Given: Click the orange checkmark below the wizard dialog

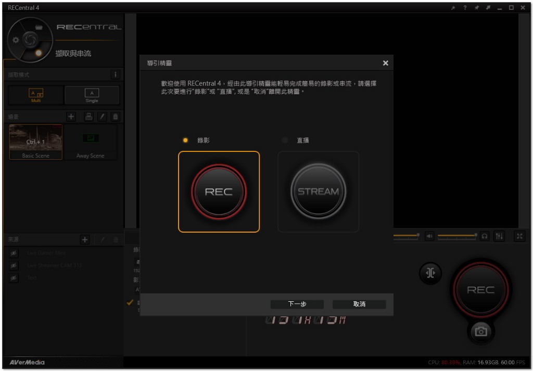Looking at the screenshot, I should 130,302.
